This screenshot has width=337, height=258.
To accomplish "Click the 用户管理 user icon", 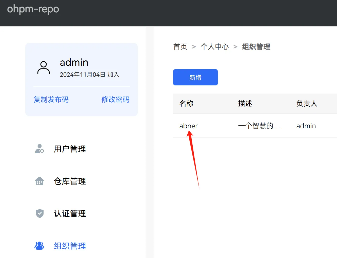I will pyautogui.click(x=39, y=149).
